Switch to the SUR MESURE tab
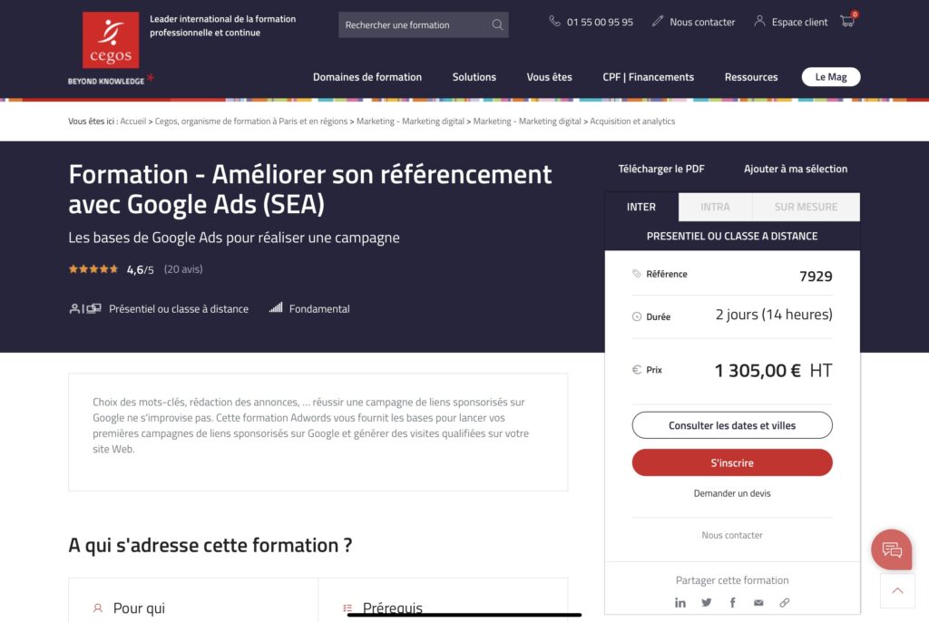 [x=806, y=207]
